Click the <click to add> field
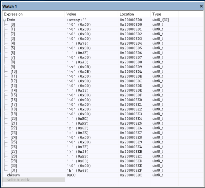The height and width of the screenshot is (188, 205). 34,180
